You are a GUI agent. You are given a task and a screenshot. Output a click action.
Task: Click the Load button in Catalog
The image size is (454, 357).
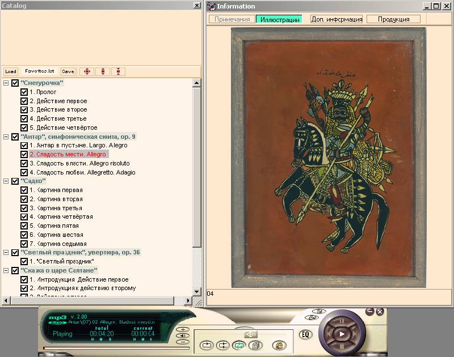click(x=11, y=71)
